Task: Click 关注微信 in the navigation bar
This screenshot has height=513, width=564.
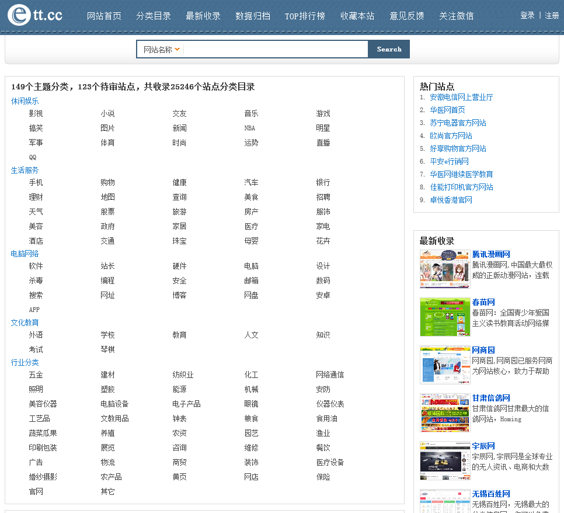Action: (x=457, y=16)
